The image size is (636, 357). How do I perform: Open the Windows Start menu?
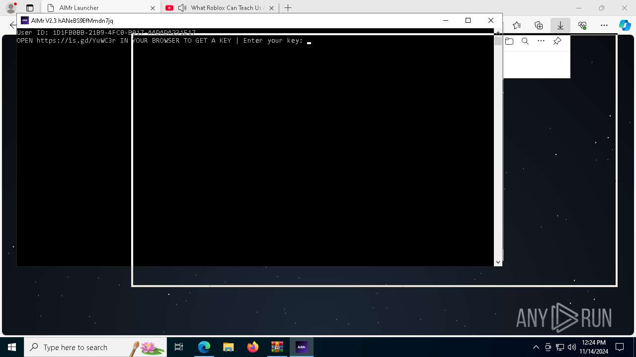coord(12,347)
